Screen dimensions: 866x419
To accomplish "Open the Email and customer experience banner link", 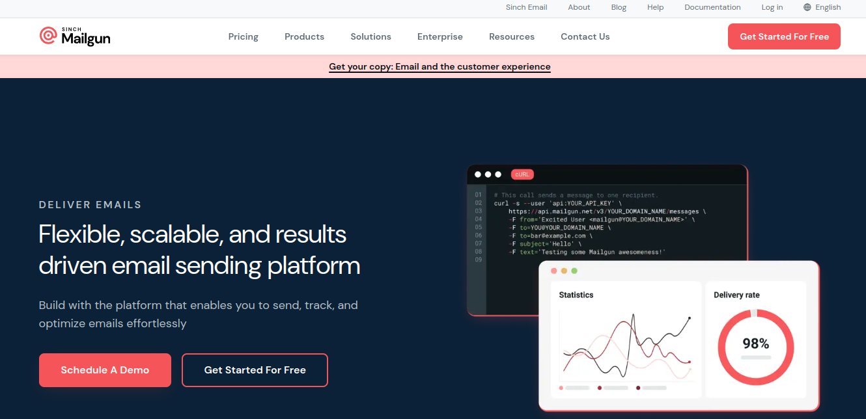I will [x=440, y=66].
